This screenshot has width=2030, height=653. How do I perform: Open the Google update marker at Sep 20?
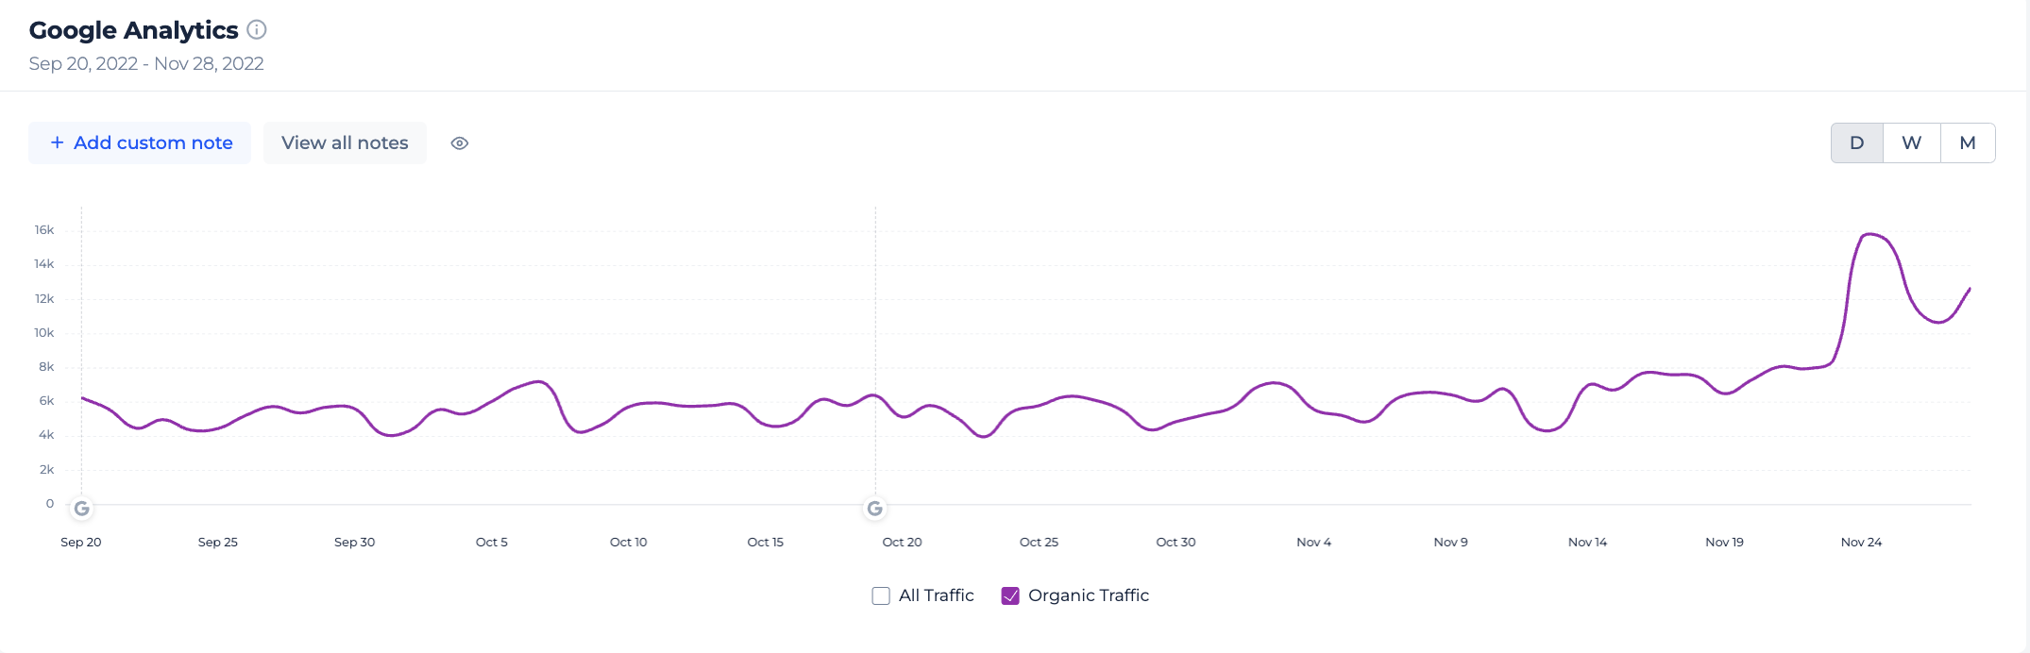pyautogui.click(x=82, y=509)
